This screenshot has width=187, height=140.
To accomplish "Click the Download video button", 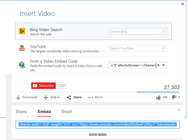I will [27, 97].
